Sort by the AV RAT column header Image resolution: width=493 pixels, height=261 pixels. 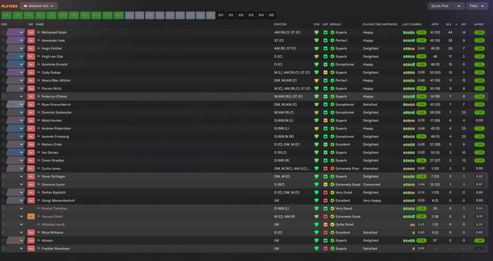479,24
